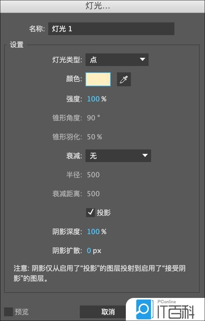This screenshot has height=321, width=205.
Task: Click the 强度 value 100
Action: point(93,99)
